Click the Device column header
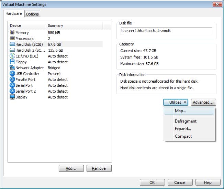 (27, 25)
